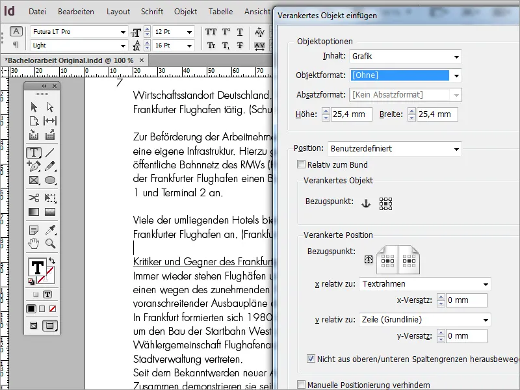Open the 16 Pt leading dropdown
Screen dimensions: 520x390
189,45
